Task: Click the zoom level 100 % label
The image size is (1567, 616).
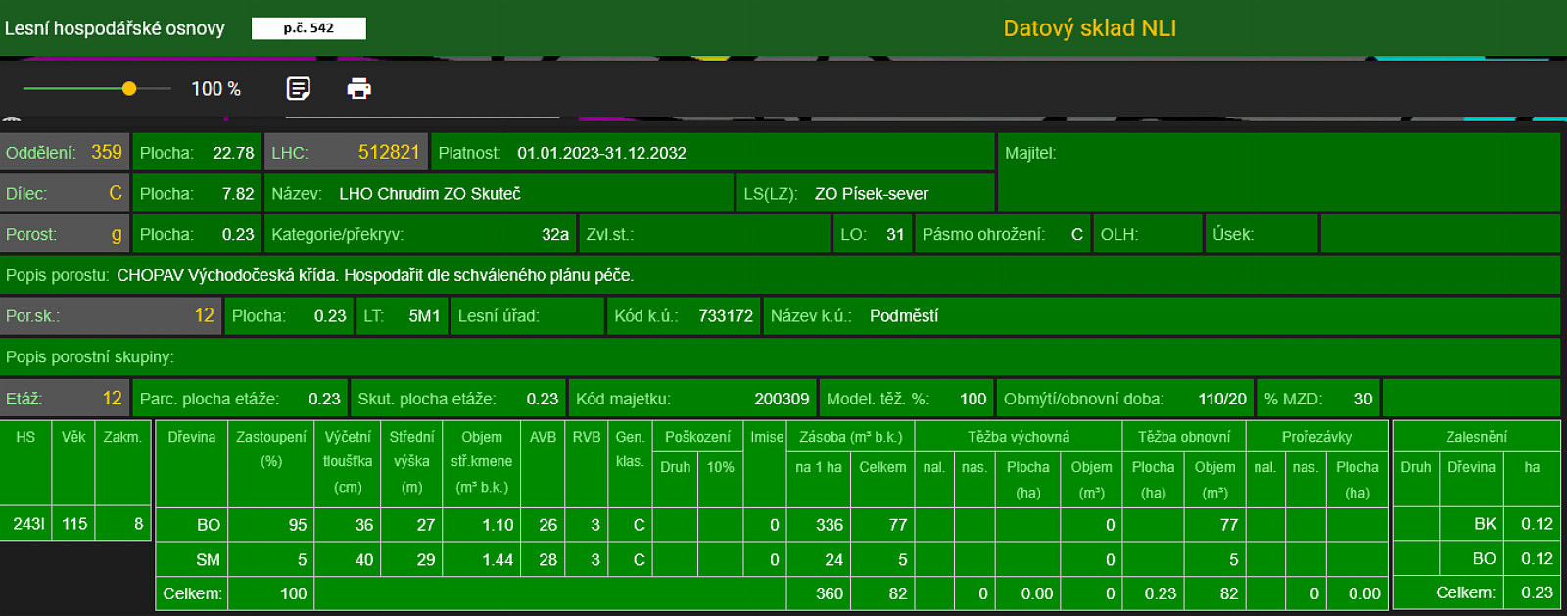Action: (215, 89)
